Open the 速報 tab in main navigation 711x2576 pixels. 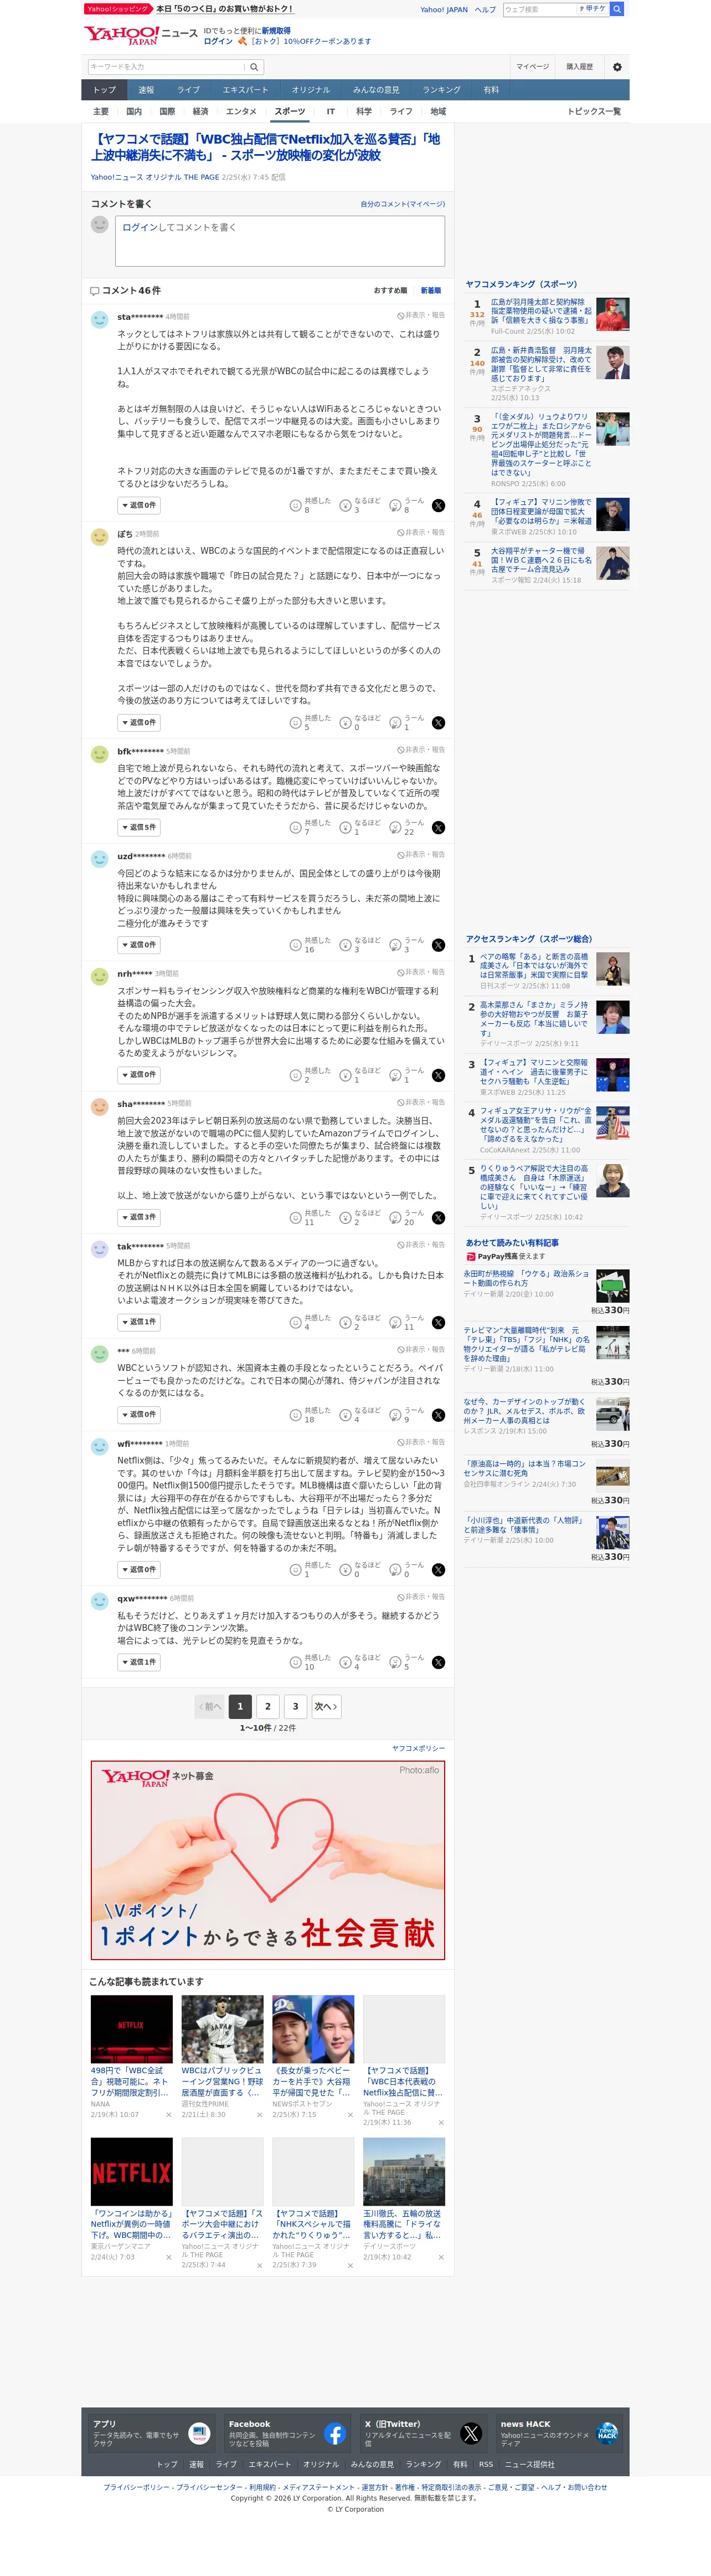click(147, 90)
